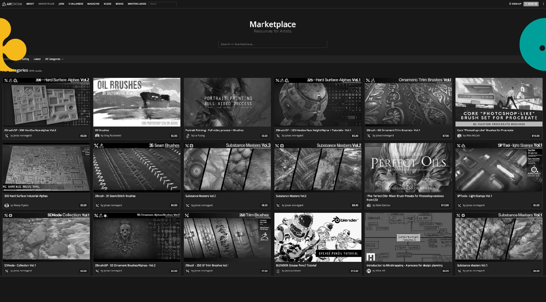Click Le Yuong's avatar under Portrait Painting

188,136
